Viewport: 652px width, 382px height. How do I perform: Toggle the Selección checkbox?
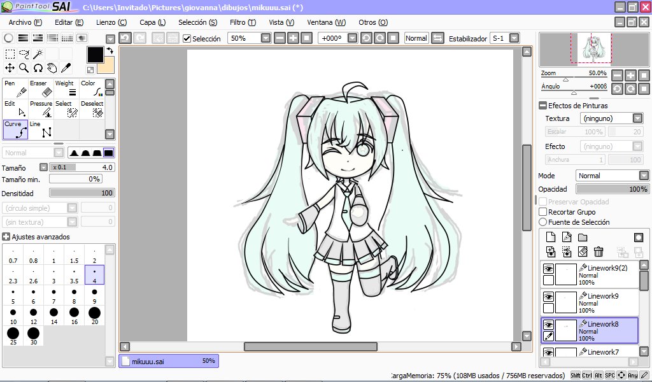(187, 39)
